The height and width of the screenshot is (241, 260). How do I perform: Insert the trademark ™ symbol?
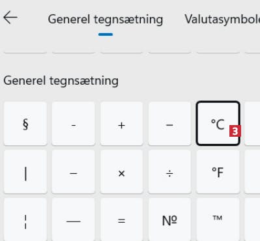point(218,220)
